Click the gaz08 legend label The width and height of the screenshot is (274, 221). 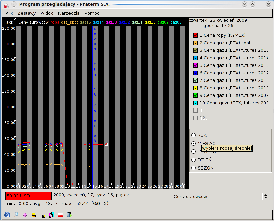(176, 23)
